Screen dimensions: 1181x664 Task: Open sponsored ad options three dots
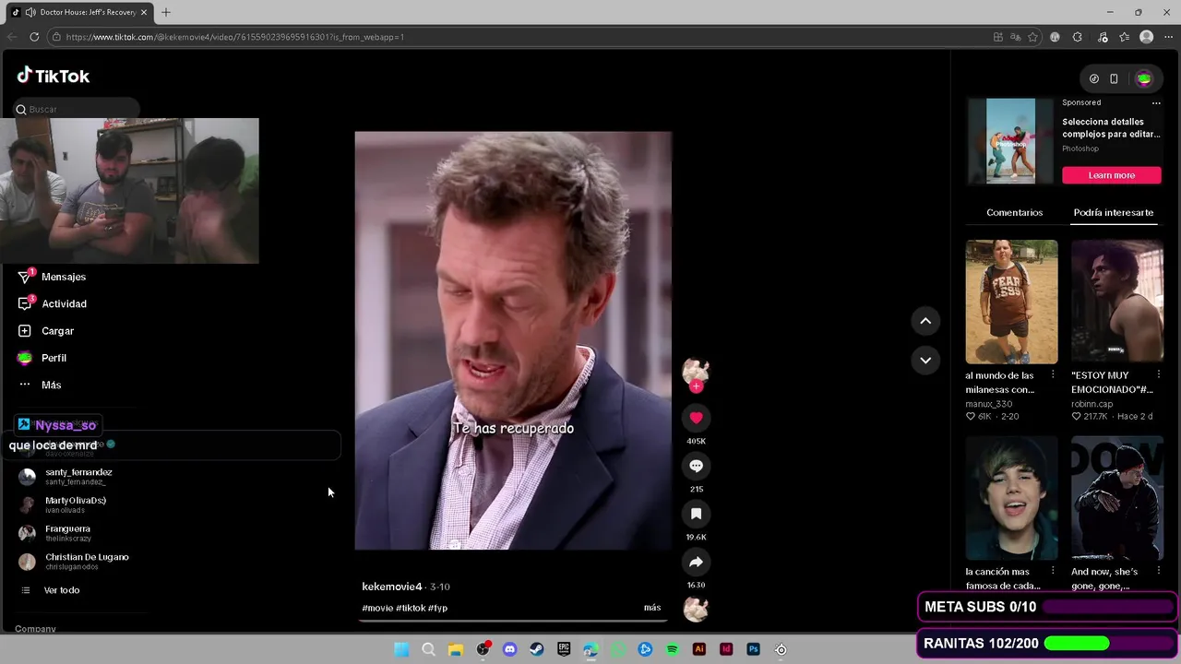[x=1156, y=102]
